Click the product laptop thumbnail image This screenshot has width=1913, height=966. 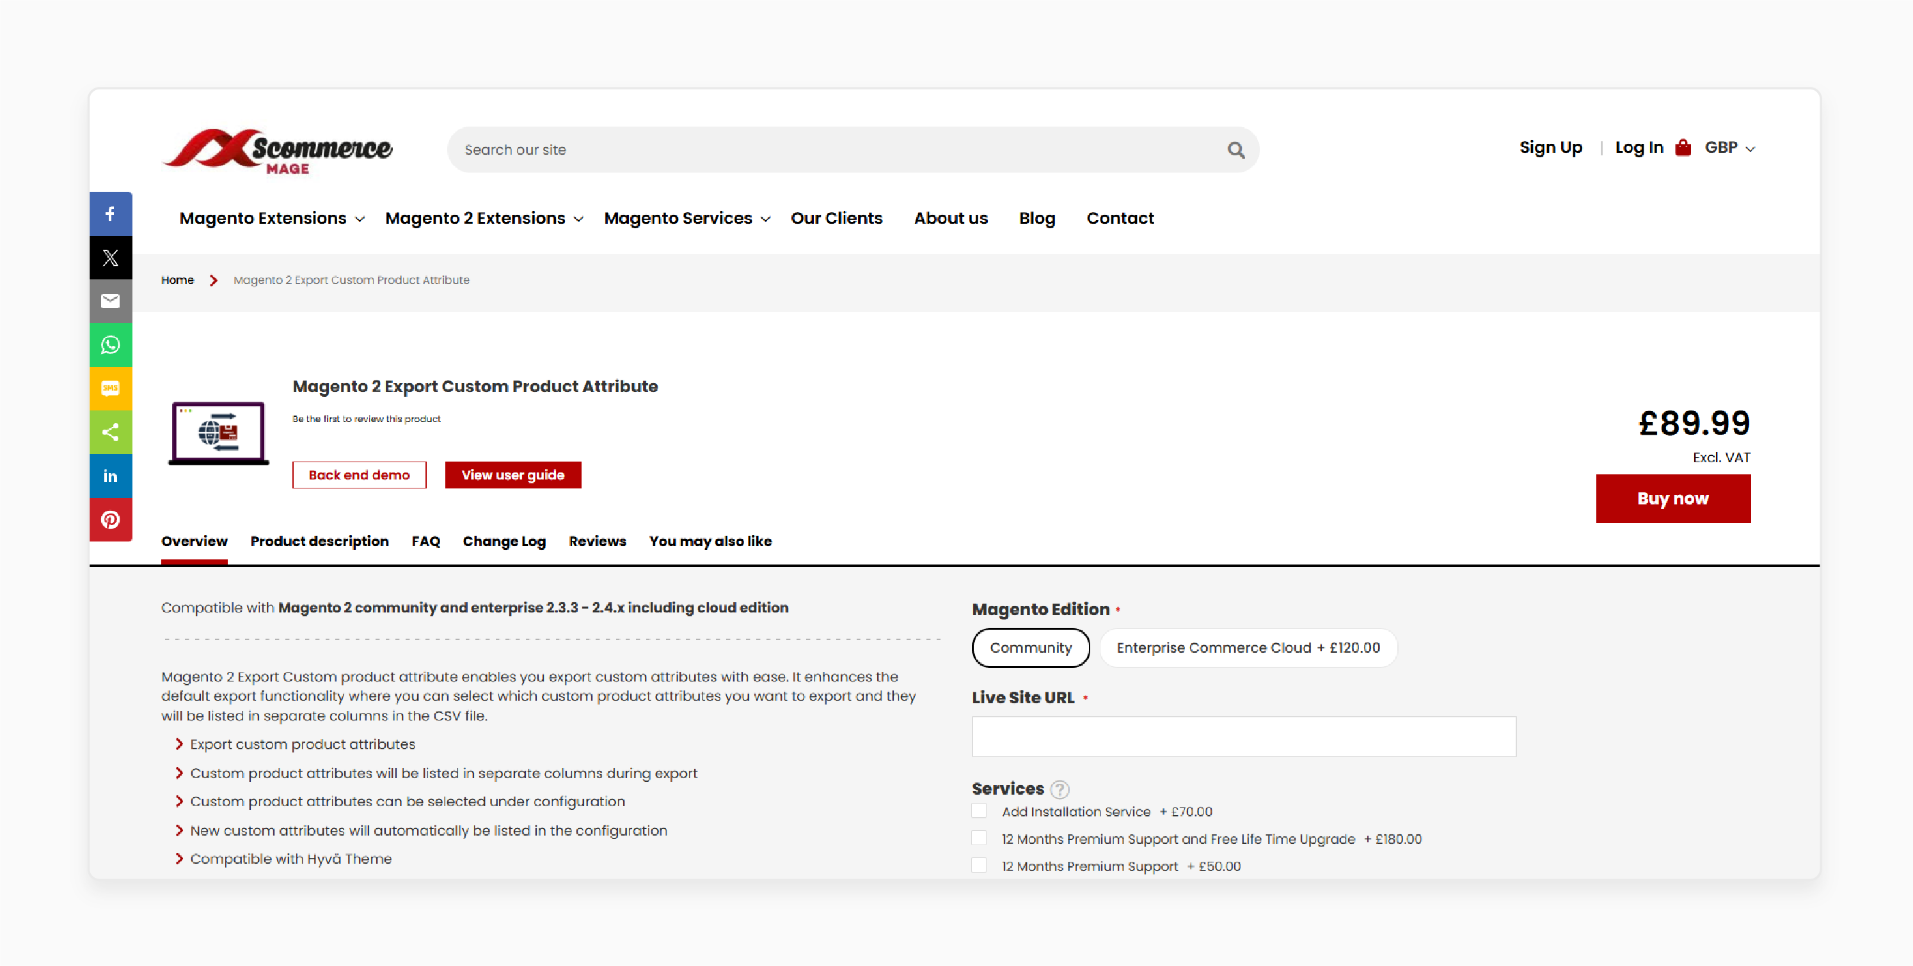[x=218, y=433]
